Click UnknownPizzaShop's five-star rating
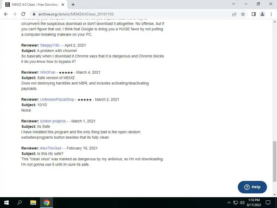This screenshot has width=277, height=208. point(84,100)
